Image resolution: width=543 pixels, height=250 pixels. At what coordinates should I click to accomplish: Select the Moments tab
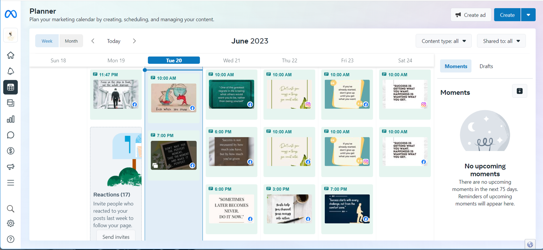(x=456, y=66)
